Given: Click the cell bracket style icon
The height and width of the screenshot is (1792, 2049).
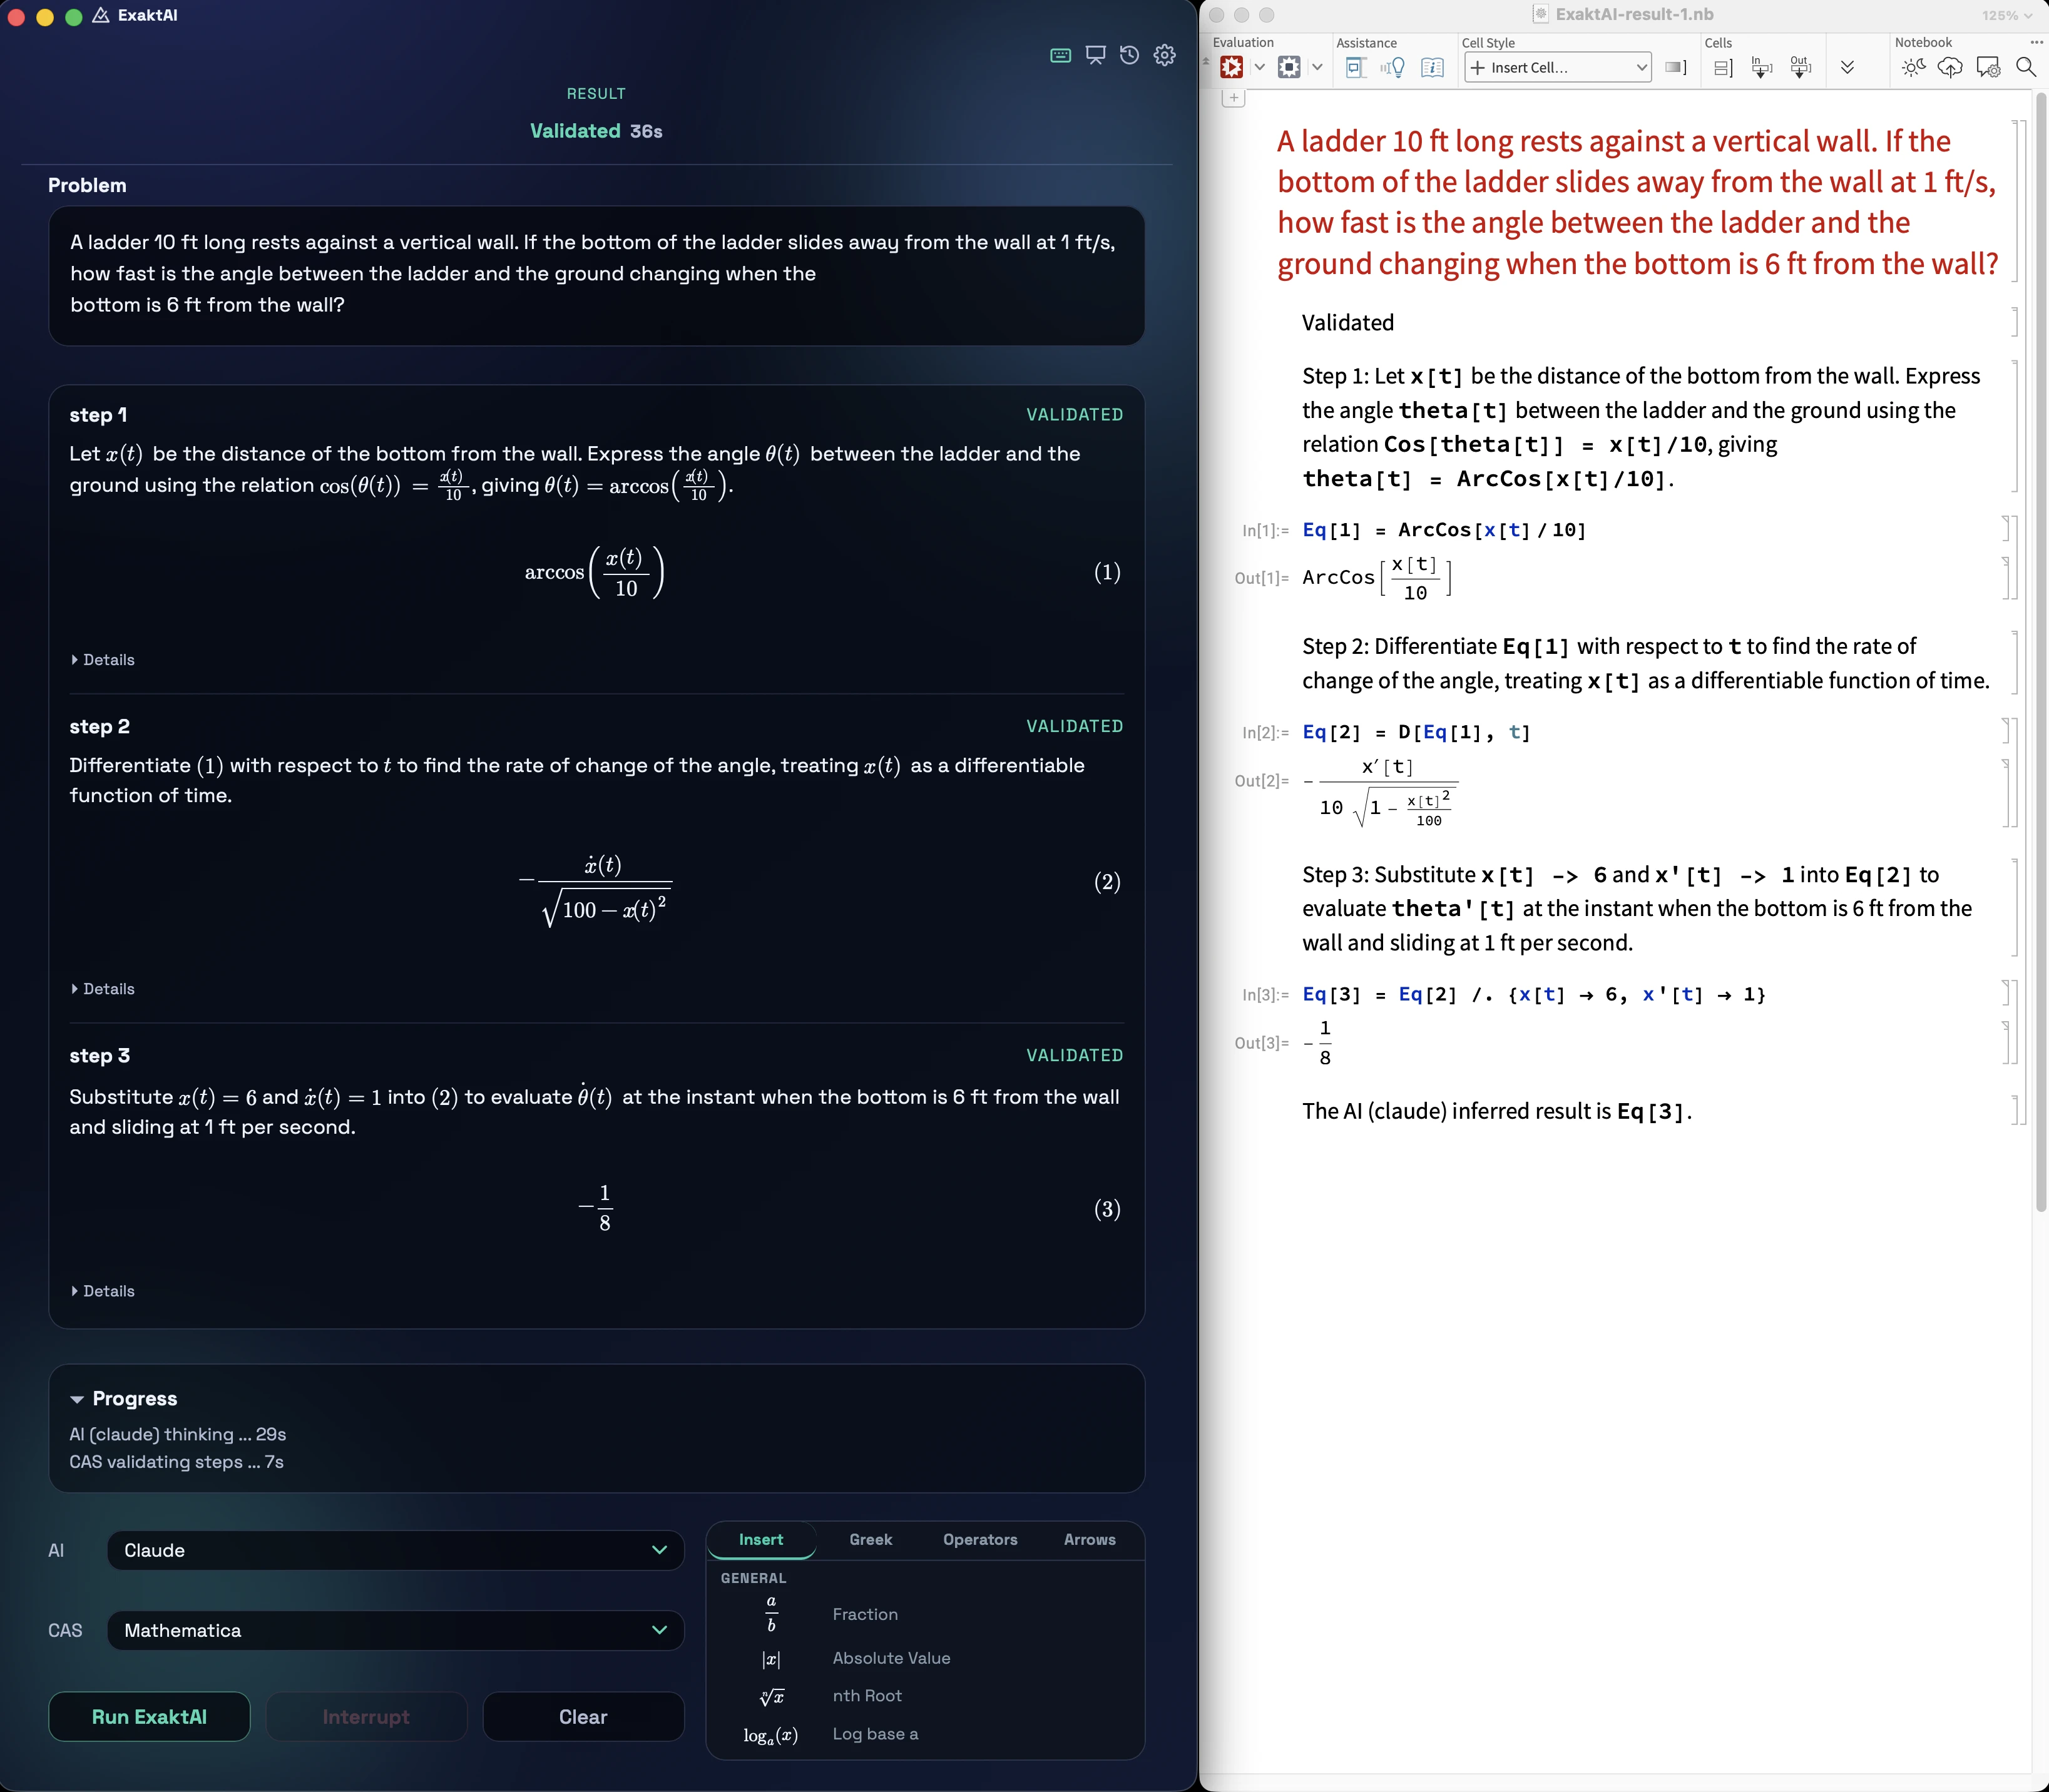Looking at the screenshot, I should (1676, 67).
